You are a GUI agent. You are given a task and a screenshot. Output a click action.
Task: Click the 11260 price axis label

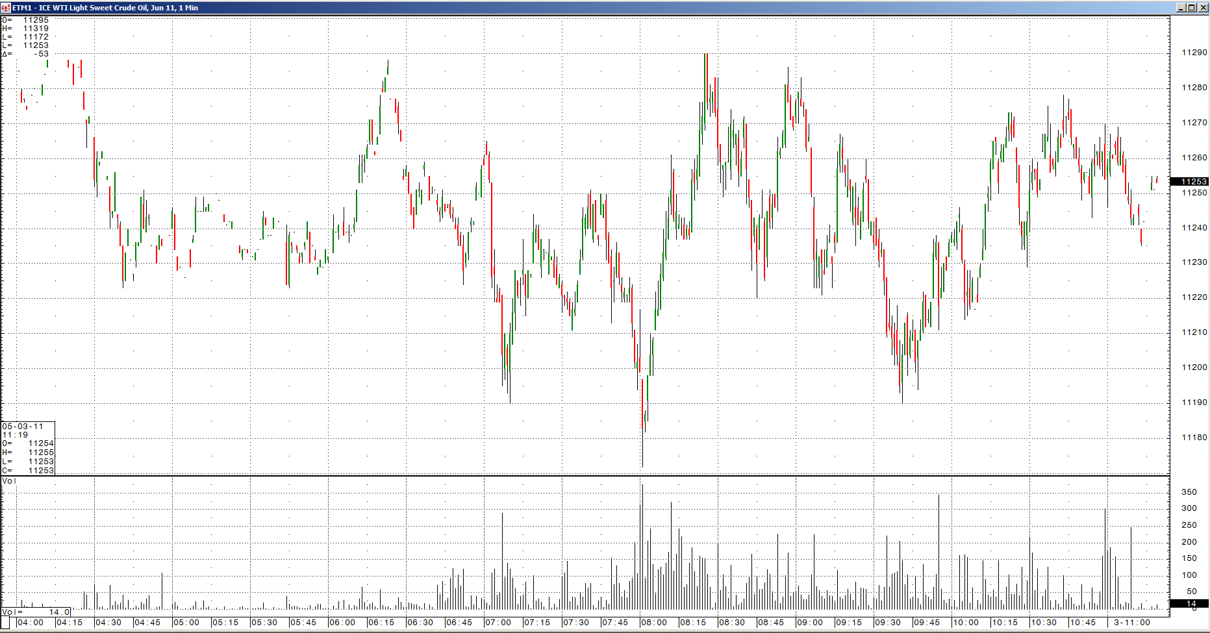tap(1194, 158)
